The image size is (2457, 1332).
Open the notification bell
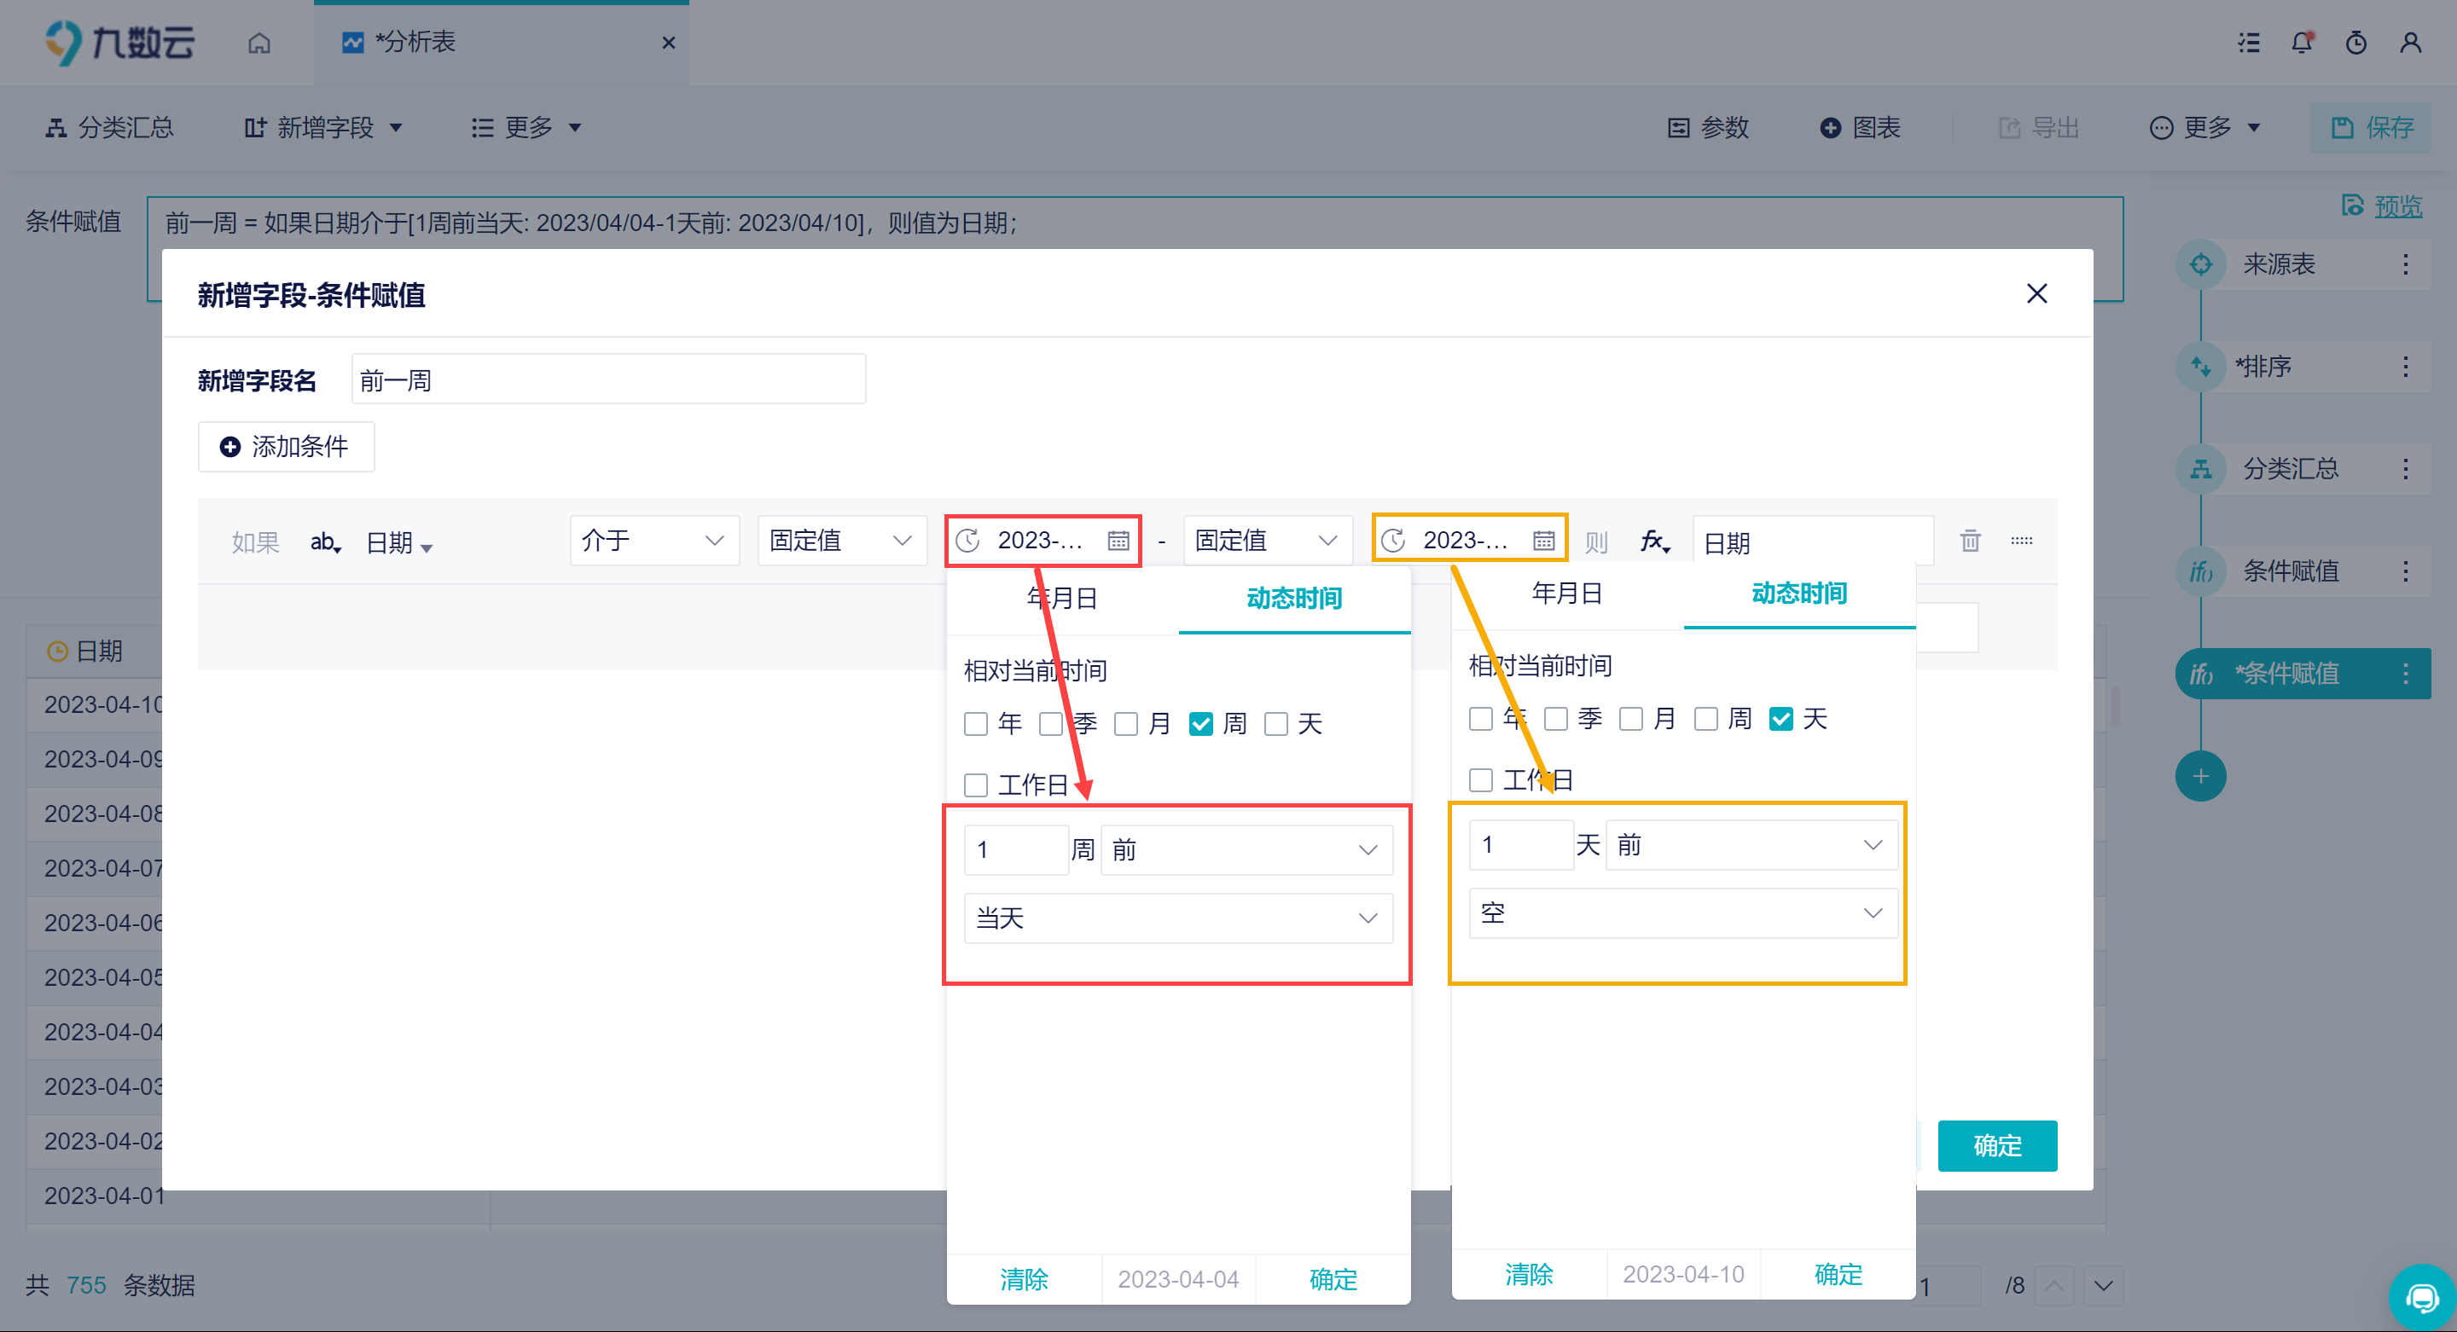coord(2302,43)
